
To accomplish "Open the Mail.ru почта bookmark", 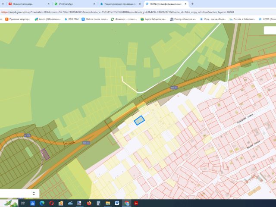I will 95,19.
